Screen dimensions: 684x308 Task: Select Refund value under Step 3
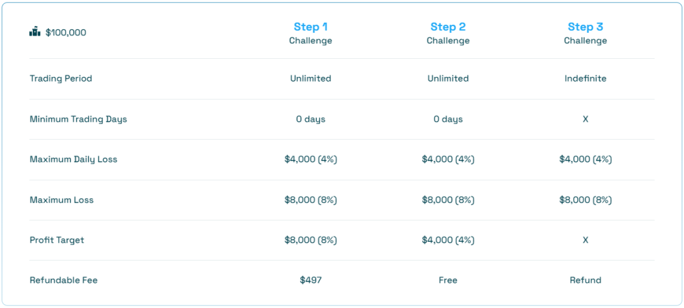coord(585,280)
